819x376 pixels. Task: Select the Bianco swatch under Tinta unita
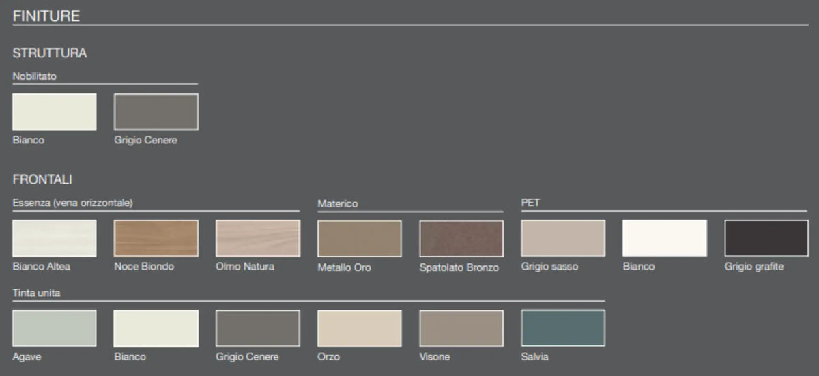[x=156, y=328]
